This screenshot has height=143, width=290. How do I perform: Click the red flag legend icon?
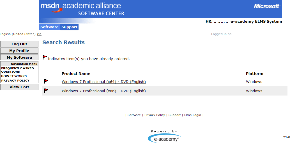[45, 57]
